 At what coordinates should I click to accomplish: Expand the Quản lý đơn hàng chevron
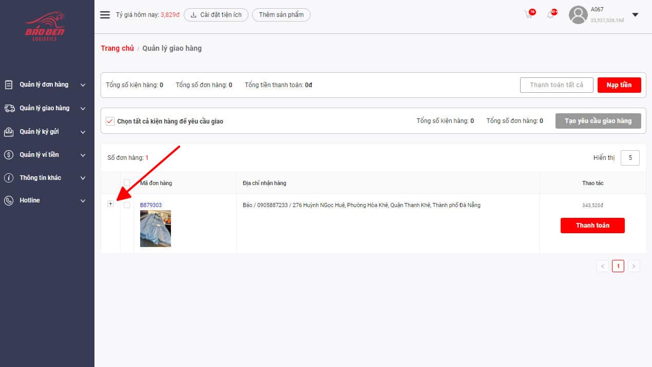click(x=83, y=85)
